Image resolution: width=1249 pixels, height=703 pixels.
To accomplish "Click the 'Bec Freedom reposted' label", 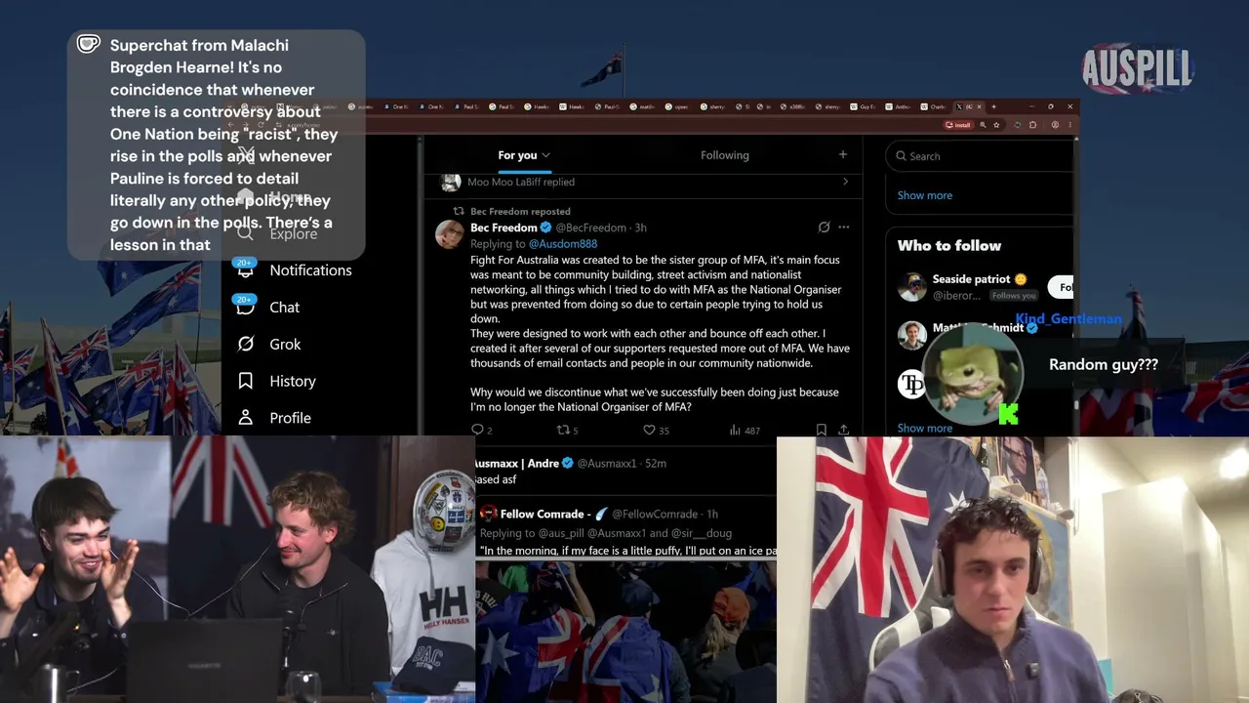I will pos(520,211).
